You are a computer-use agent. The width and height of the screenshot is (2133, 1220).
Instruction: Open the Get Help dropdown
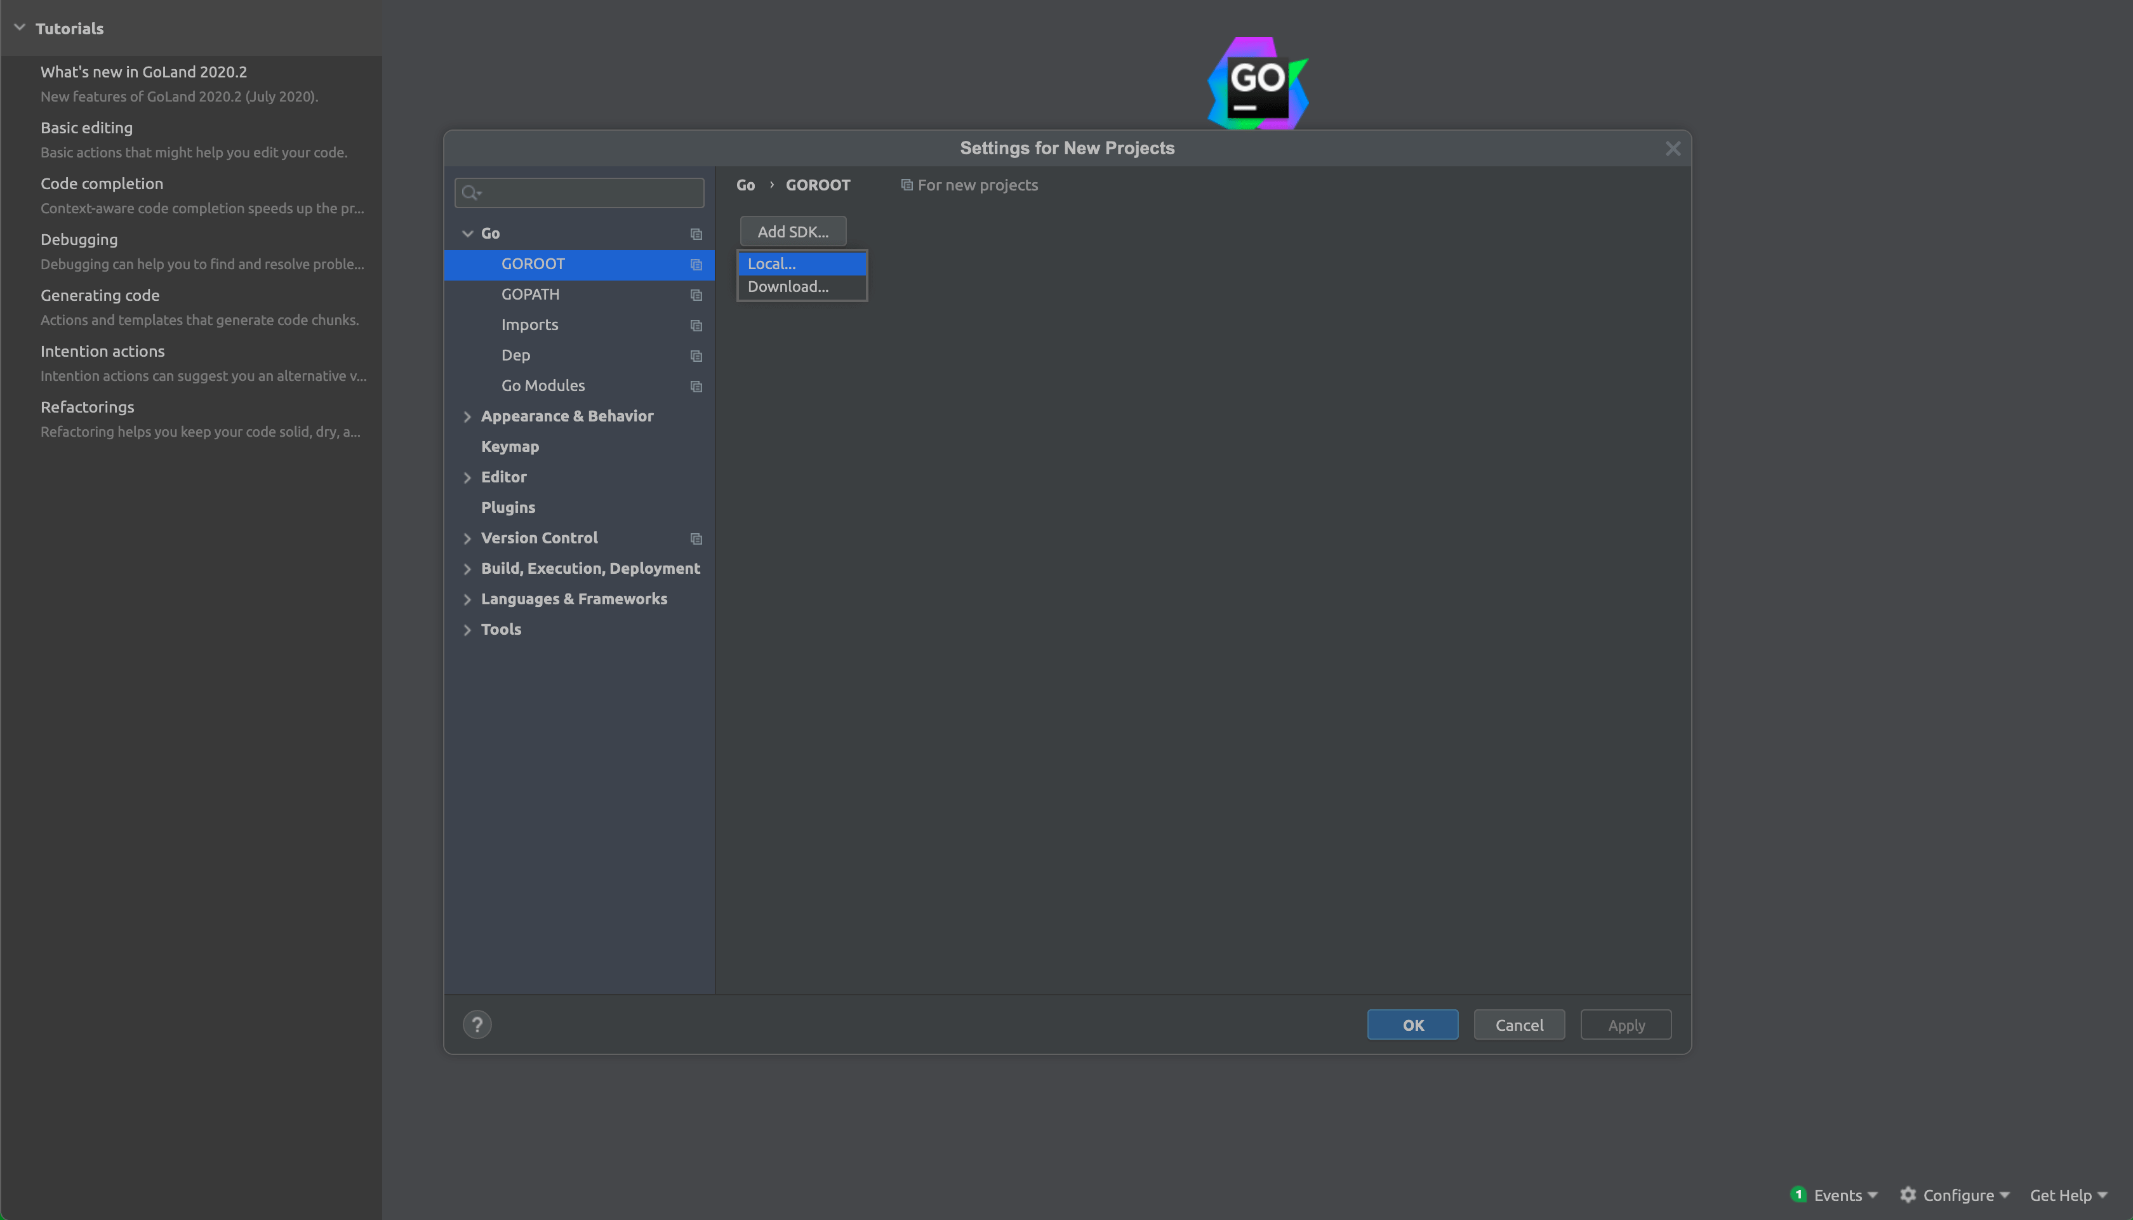(2068, 1196)
